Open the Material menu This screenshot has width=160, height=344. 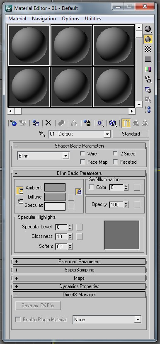[x=17, y=19]
